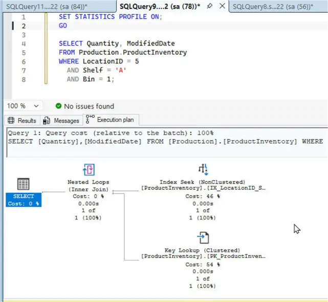The width and height of the screenshot is (328, 302).
Task: Click the Key Lookup Cost: 54 % text
Action: pos(203,265)
